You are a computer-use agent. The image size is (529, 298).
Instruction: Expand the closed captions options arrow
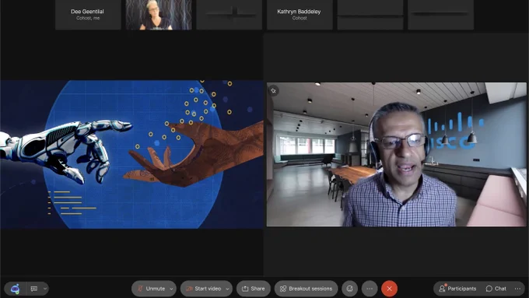point(45,289)
